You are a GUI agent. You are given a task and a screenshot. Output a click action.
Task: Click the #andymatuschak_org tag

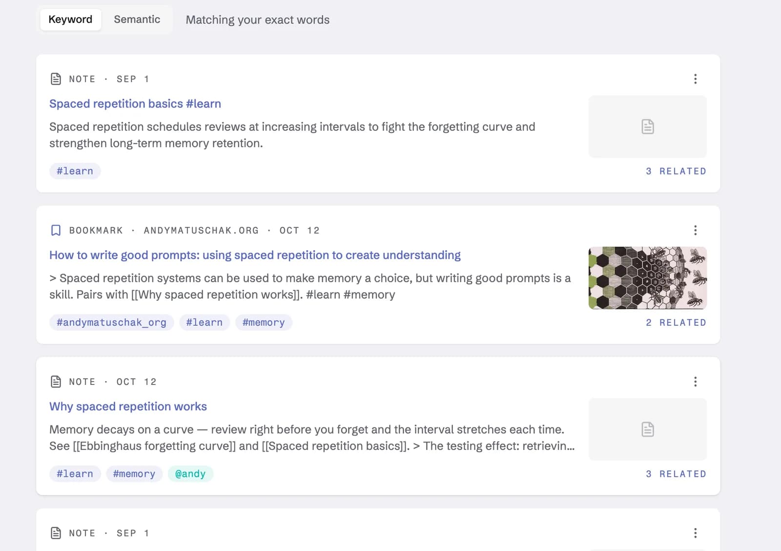[111, 322]
